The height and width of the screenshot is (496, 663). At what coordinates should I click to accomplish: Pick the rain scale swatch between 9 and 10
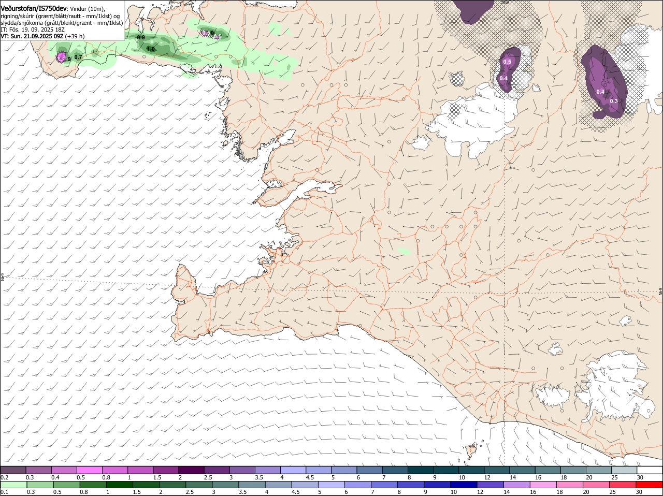438,485
